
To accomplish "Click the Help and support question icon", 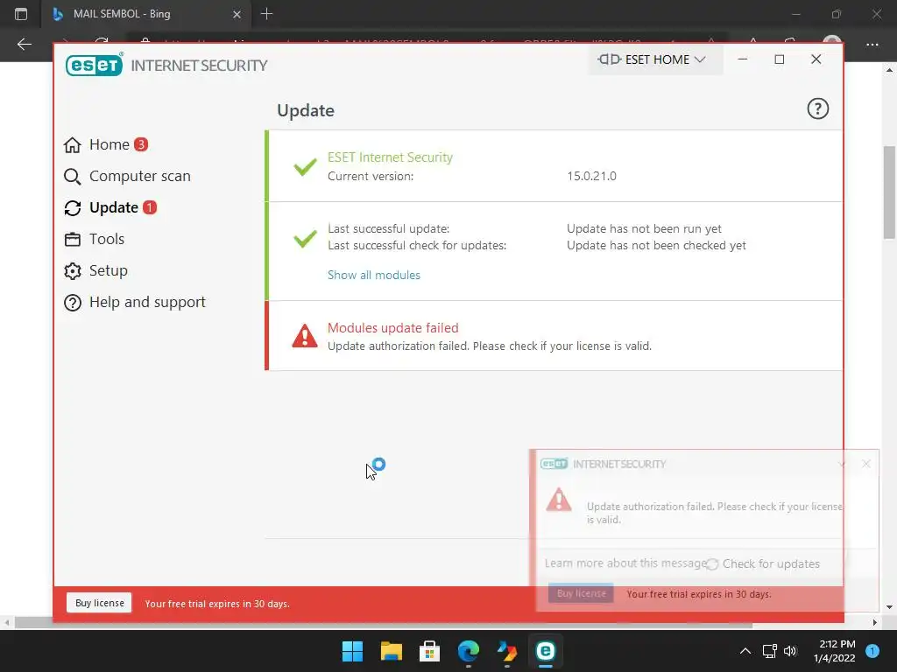I will [72, 302].
